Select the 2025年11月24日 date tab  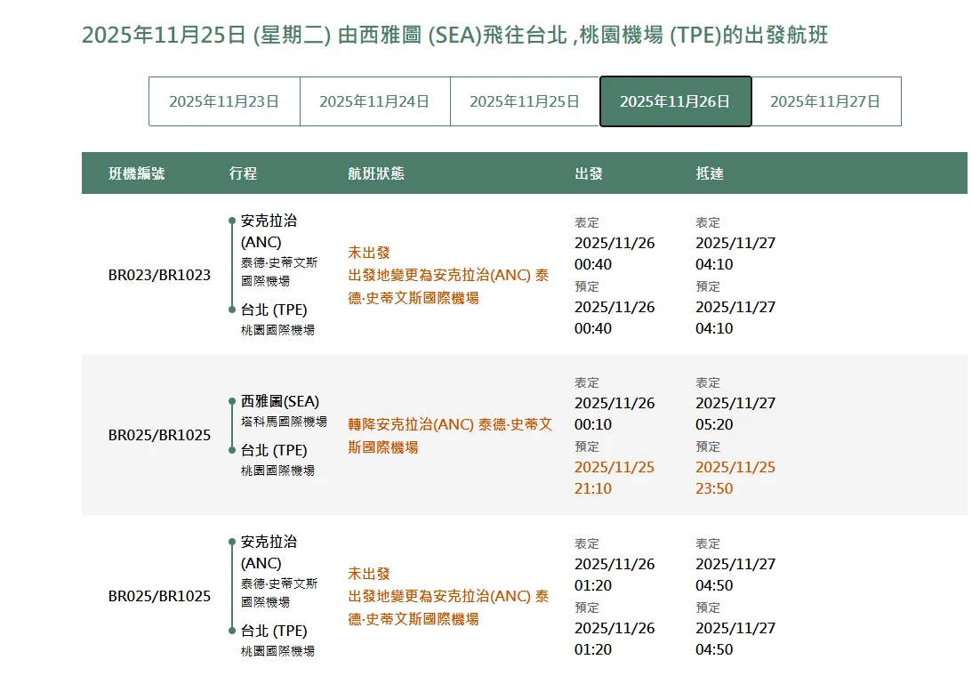click(375, 101)
